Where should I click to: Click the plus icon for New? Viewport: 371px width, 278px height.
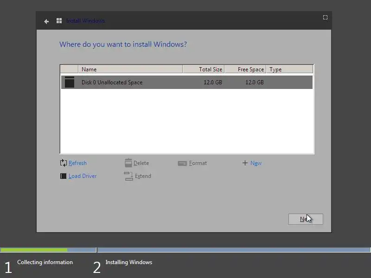245,163
